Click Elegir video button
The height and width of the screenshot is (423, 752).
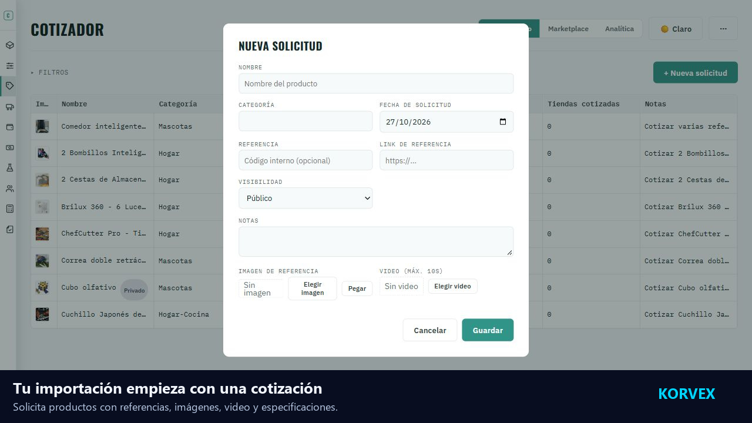coord(453,286)
